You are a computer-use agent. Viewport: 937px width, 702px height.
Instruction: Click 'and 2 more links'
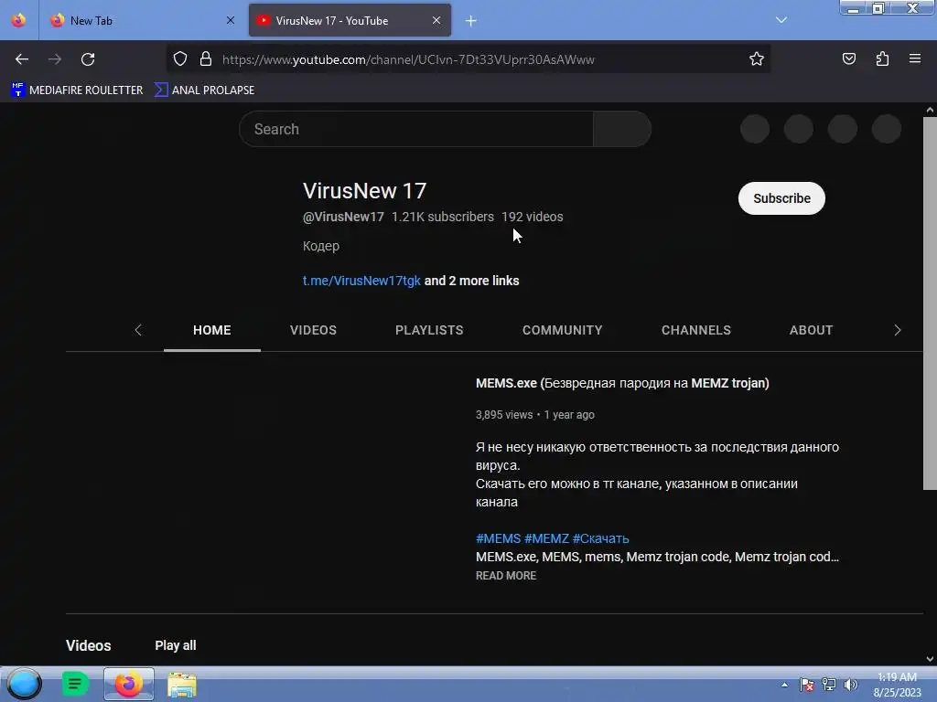click(471, 281)
